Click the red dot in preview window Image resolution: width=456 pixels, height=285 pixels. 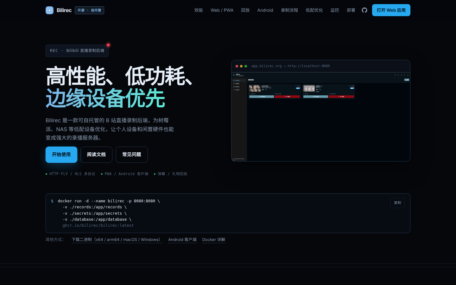click(237, 66)
